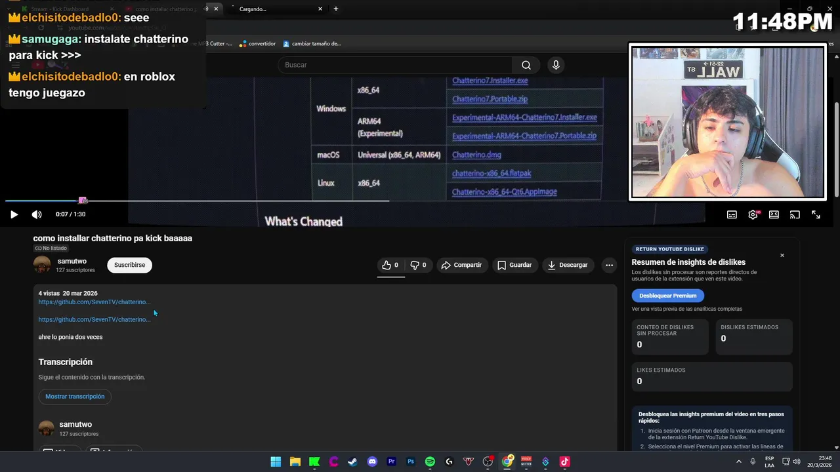Image resolution: width=840 pixels, height=472 pixels.
Task: Focus the YouTube Buscar search field
Action: pos(395,65)
